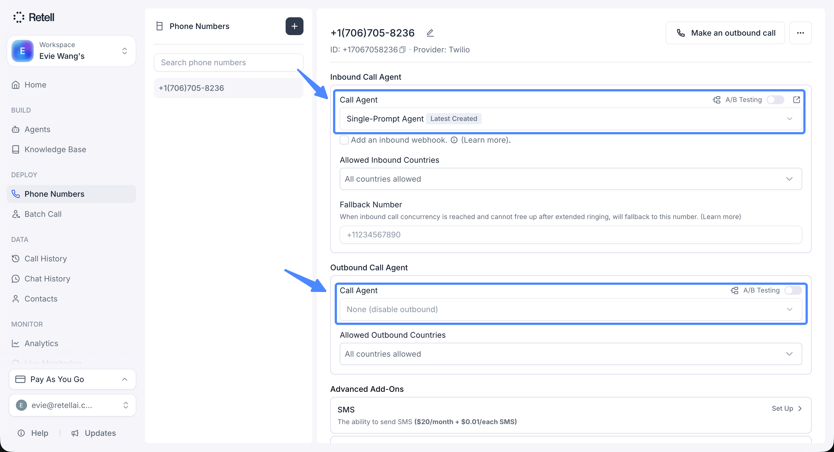Open Updates link
The height and width of the screenshot is (452, 834).
[93, 433]
